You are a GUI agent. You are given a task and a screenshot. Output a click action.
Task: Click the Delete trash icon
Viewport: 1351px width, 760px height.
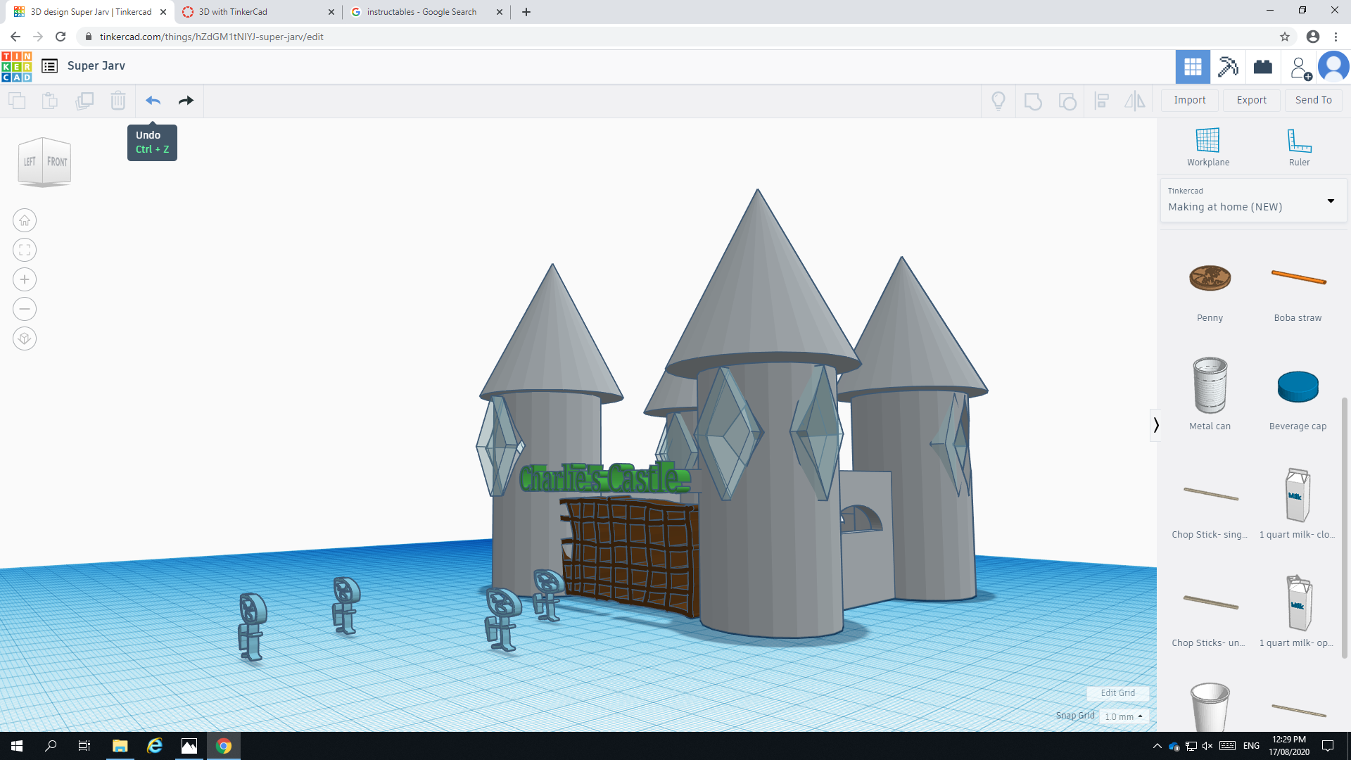pyautogui.click(x=118, y=101)
